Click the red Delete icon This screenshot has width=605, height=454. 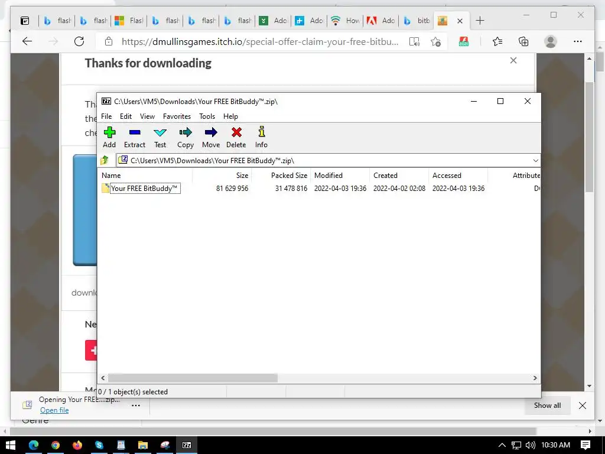[236, 137]
